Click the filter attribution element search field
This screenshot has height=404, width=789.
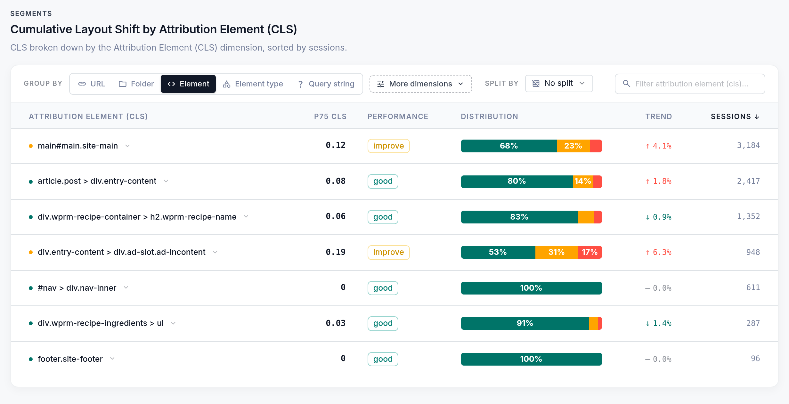(690, 84)
